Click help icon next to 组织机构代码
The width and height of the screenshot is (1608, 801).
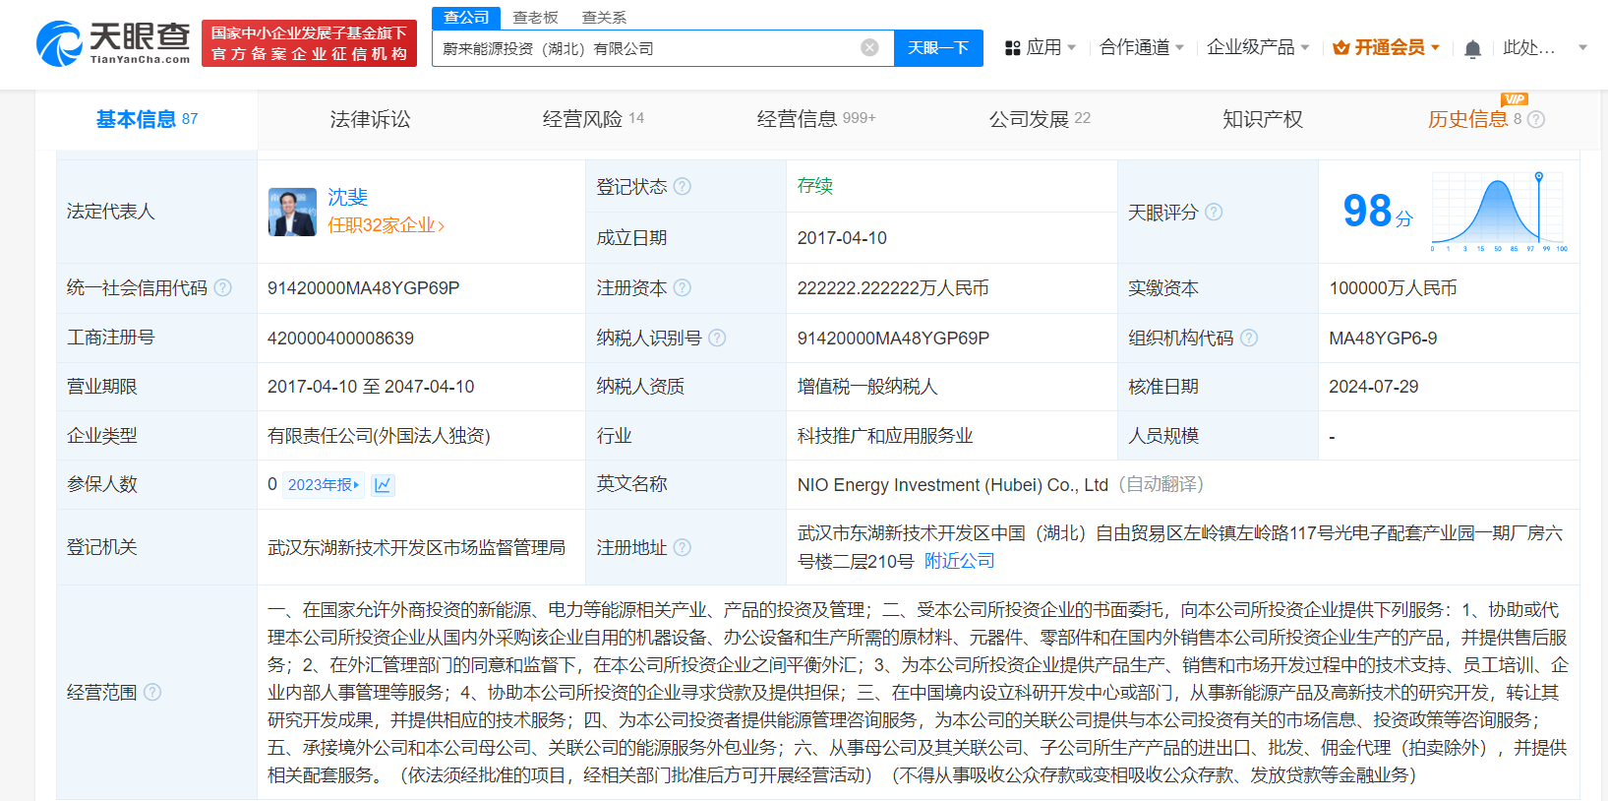tap(1249, 338)
